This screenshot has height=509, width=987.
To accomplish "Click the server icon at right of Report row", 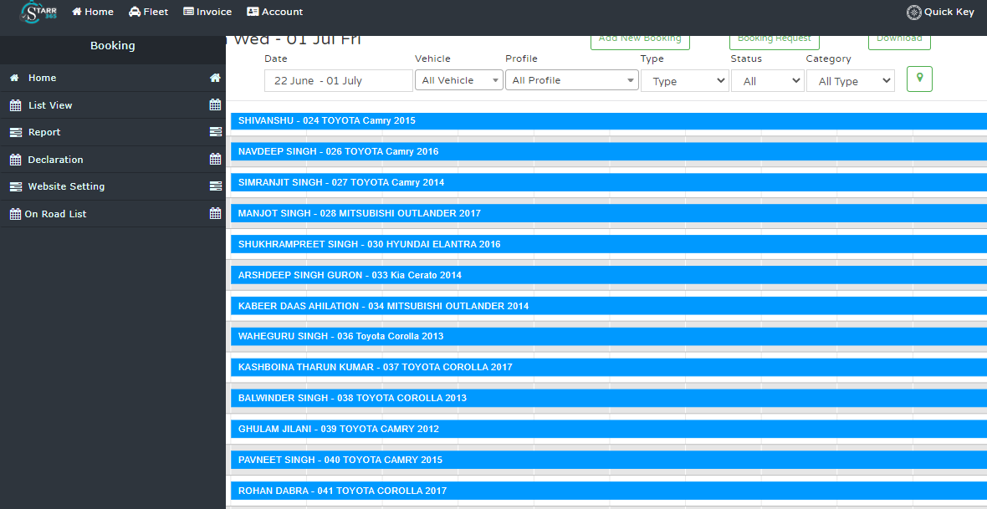I will [x=215, y=132].
